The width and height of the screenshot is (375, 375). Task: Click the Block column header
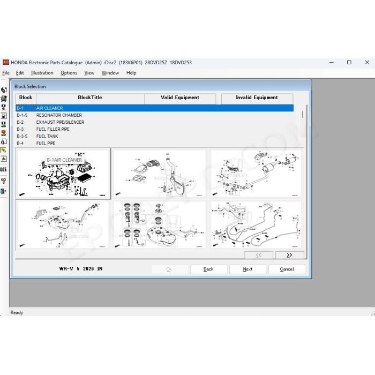tap(26, 99)
